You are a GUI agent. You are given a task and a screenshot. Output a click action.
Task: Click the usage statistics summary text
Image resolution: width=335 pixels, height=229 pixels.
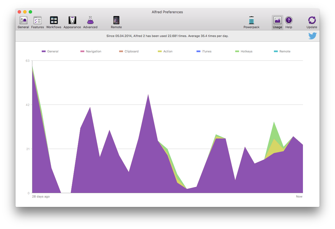coord(167,36)
